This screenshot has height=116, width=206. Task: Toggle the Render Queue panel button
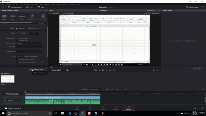[x=192, y=7]
